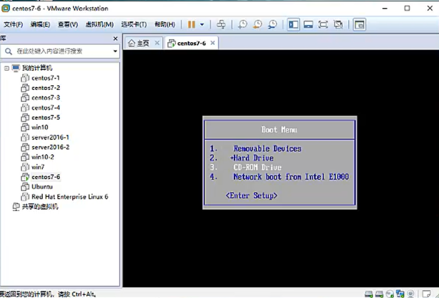This screenshot has height=298, width=439.
Task: Open the power options dropdown arrow
Action: [202, 24]
